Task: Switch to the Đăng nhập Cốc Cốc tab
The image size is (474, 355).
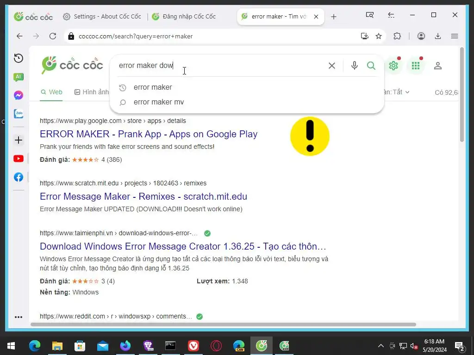Action: click(184, 16)
